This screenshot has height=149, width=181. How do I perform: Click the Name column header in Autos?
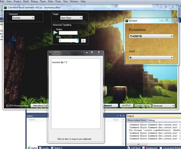pos(32,120)
